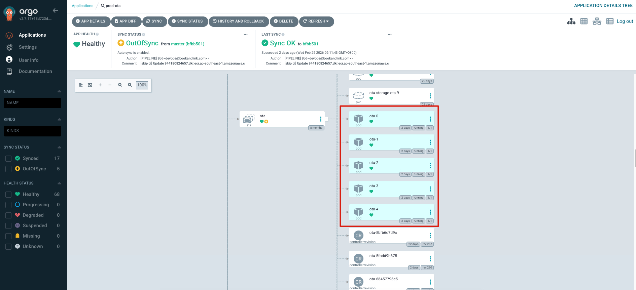
Task: Click the APP HEALTH help icon
Action: tap(97, 34)
